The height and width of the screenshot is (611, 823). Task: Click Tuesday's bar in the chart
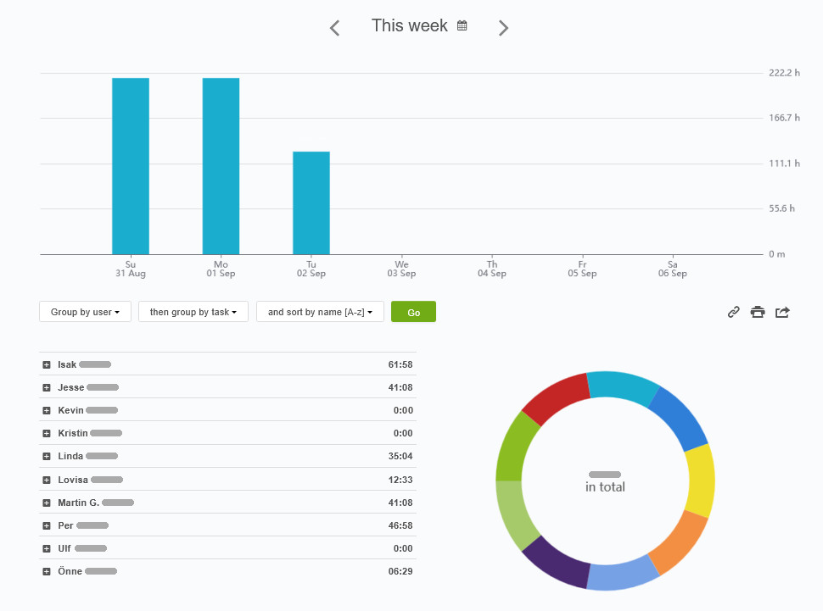tap(311, 201)
